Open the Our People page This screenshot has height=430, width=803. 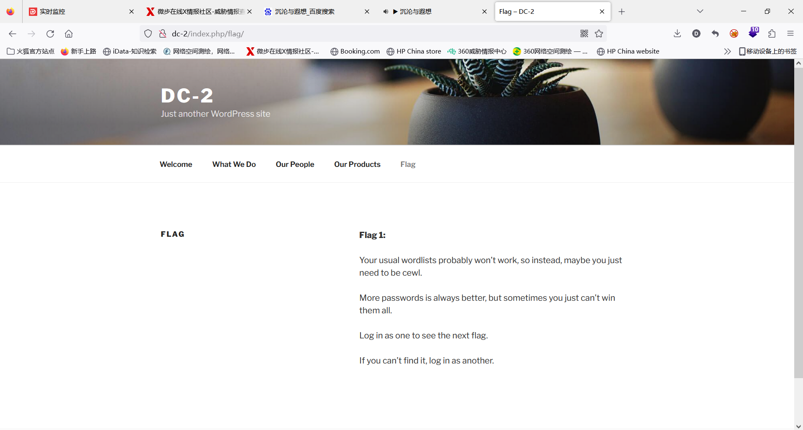click(x=295, y=164)
